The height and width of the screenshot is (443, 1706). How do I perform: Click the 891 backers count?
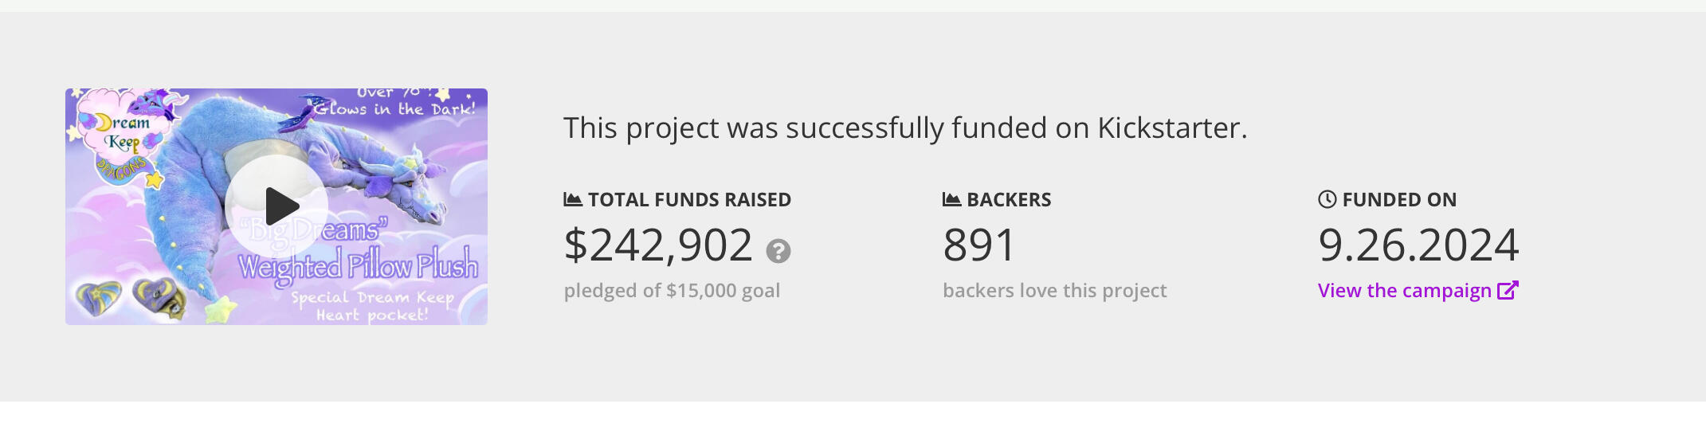click(979, 245)
